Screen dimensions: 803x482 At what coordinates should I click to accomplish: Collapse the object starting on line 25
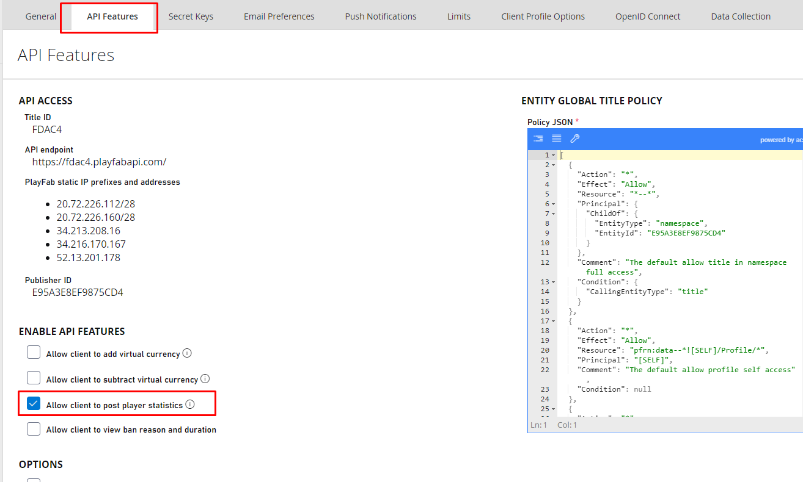point(553,409)
